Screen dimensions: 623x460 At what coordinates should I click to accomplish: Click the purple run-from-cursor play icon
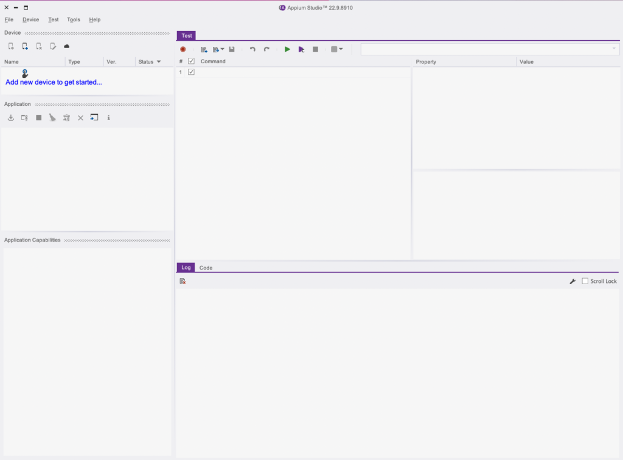pos(301,49)
